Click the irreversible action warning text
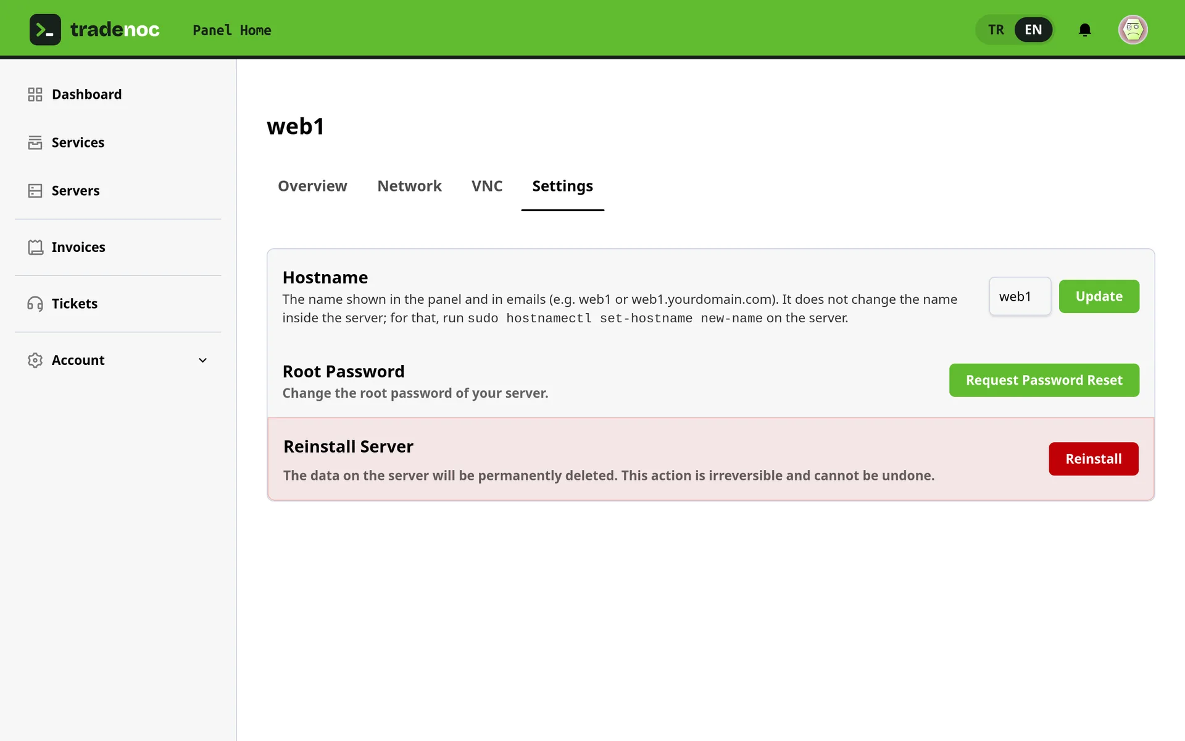Viewport: 1185px width, 741px height. pos(609,475)
